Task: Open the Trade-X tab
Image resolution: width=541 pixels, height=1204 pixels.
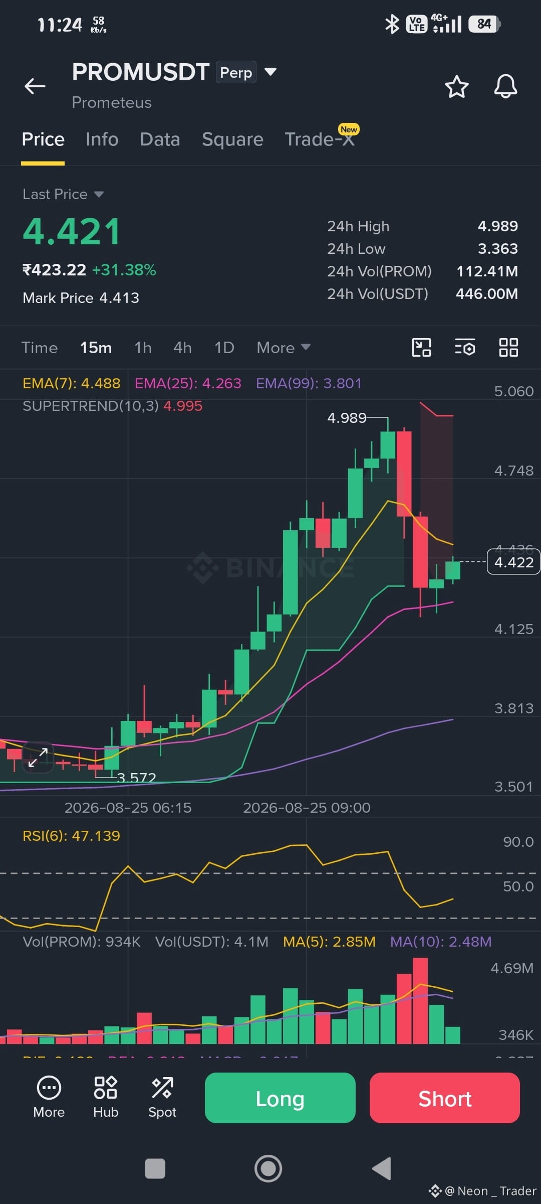Action: coord(320,139)
